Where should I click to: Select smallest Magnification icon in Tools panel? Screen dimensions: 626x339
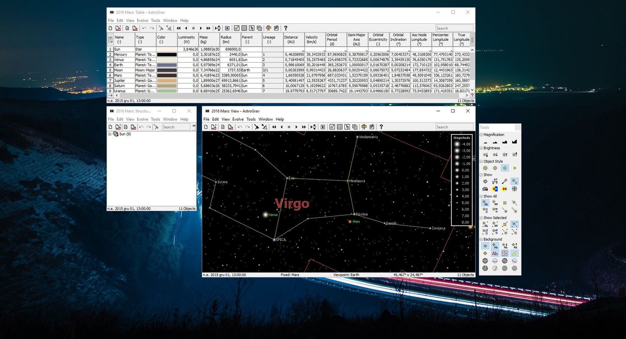click(x=485, y=142)
